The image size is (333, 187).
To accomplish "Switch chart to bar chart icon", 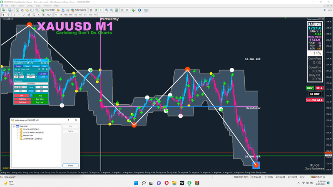I will pyautogui.click(x=91, y=10).
